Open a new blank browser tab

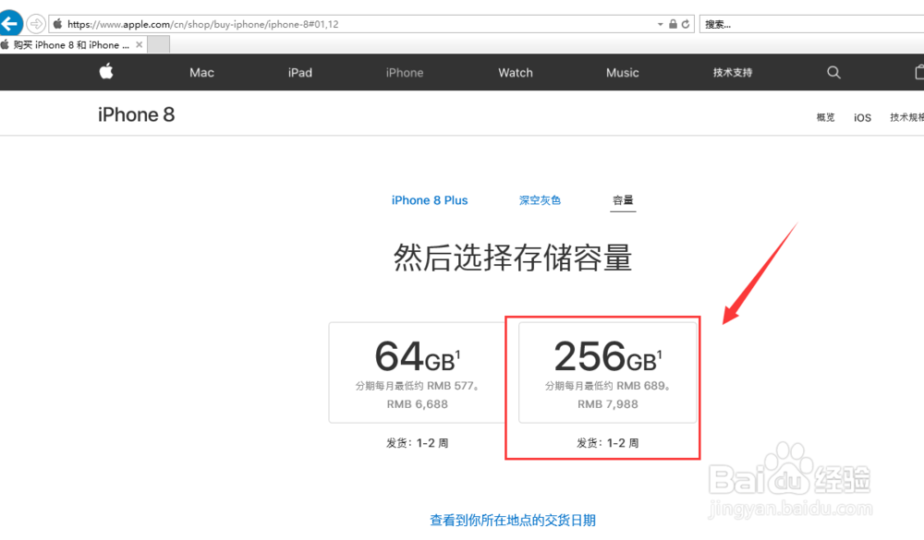159,44
